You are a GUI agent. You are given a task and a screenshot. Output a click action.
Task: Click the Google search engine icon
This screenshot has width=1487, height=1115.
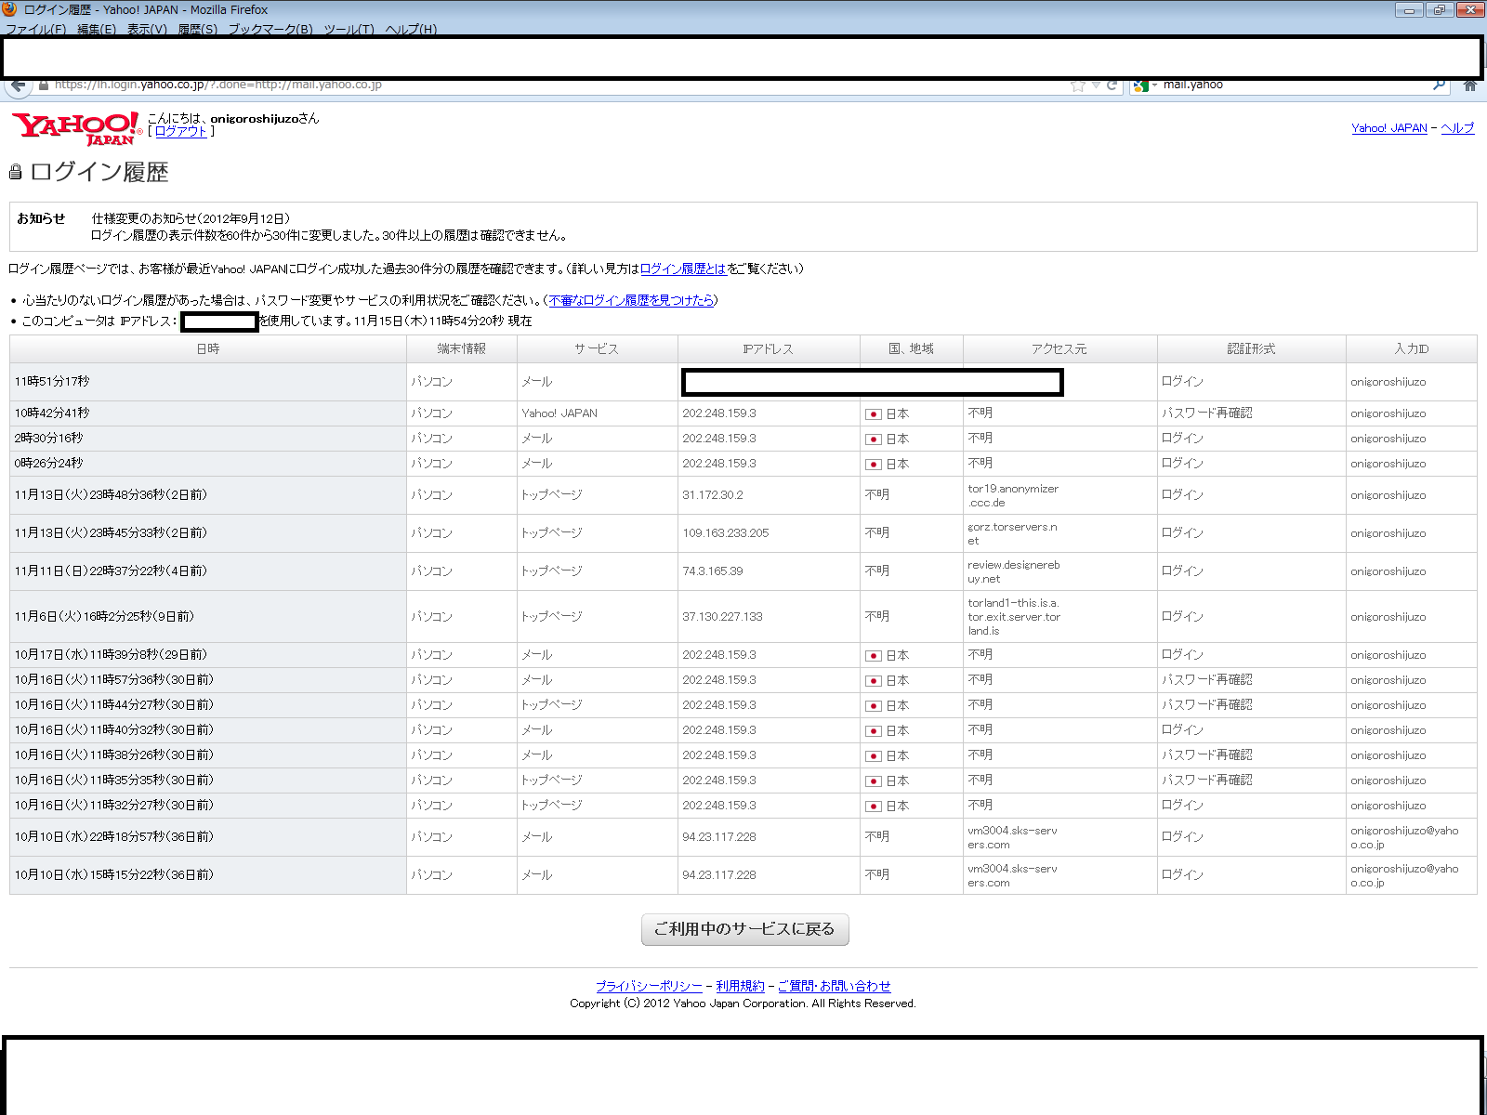[1141, 85]
